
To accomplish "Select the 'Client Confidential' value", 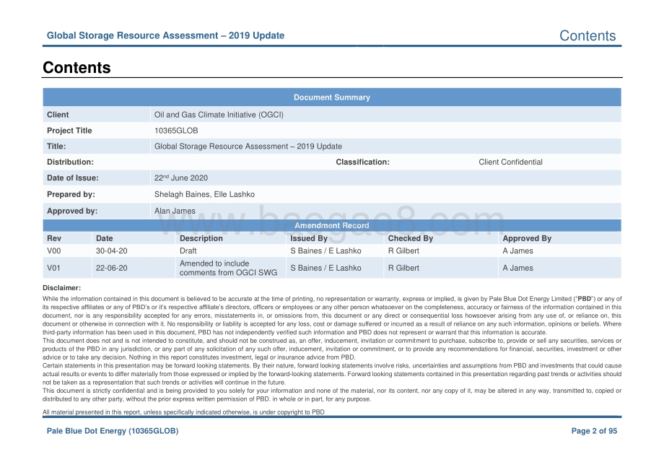I will tap(510, 162).
